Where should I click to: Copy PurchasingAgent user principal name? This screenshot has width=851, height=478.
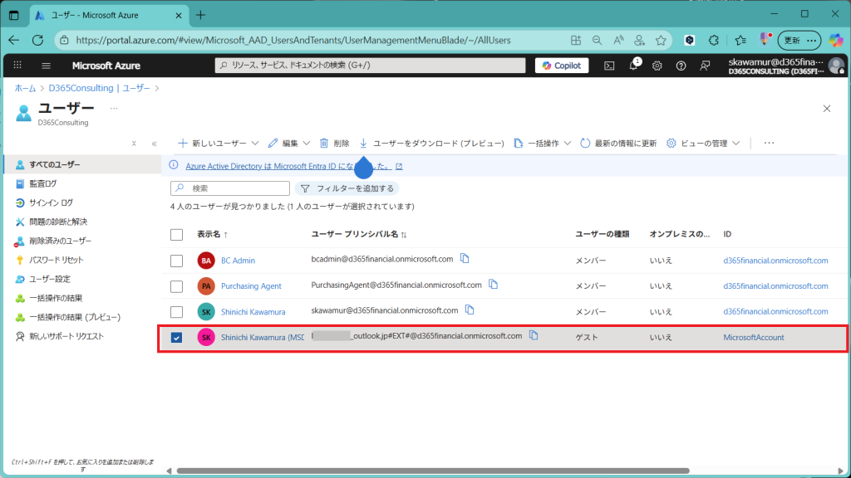click(494, 285)
